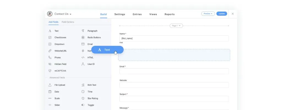Click the Update button

(x=222, y=14)
